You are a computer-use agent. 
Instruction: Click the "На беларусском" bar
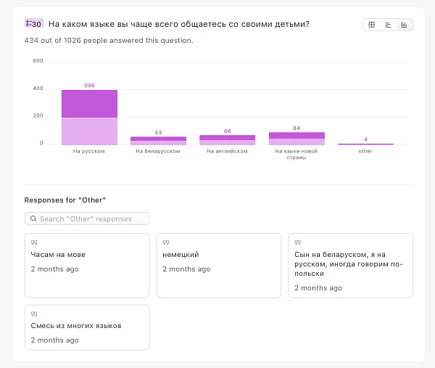coord(158,140)
